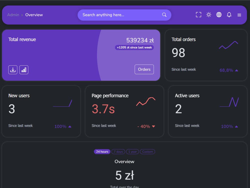Click 100% in the New users card

[x=60, y=127]
